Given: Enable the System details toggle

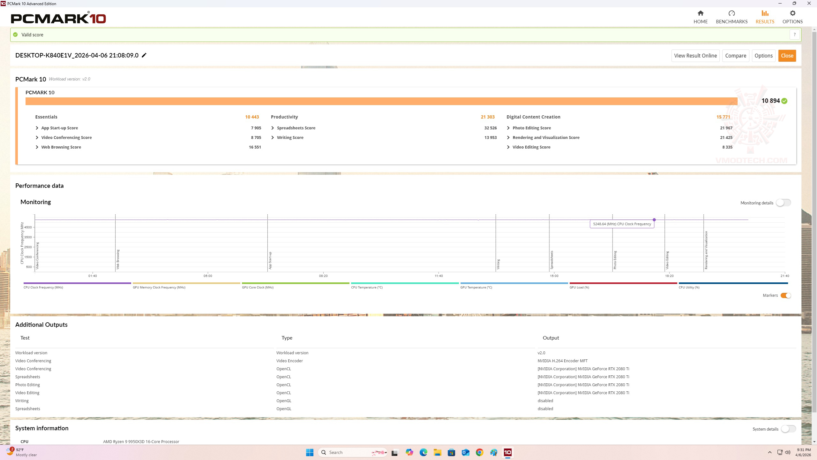Looking at the screenshot, I should click(x=788, y=429).
